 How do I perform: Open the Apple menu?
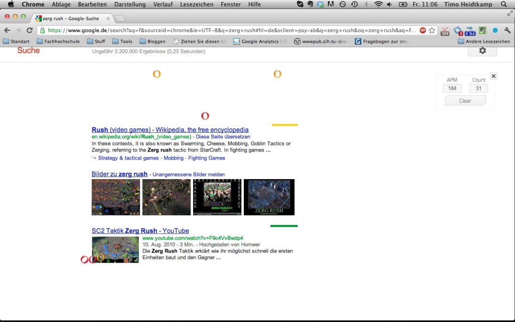[11, 4]
